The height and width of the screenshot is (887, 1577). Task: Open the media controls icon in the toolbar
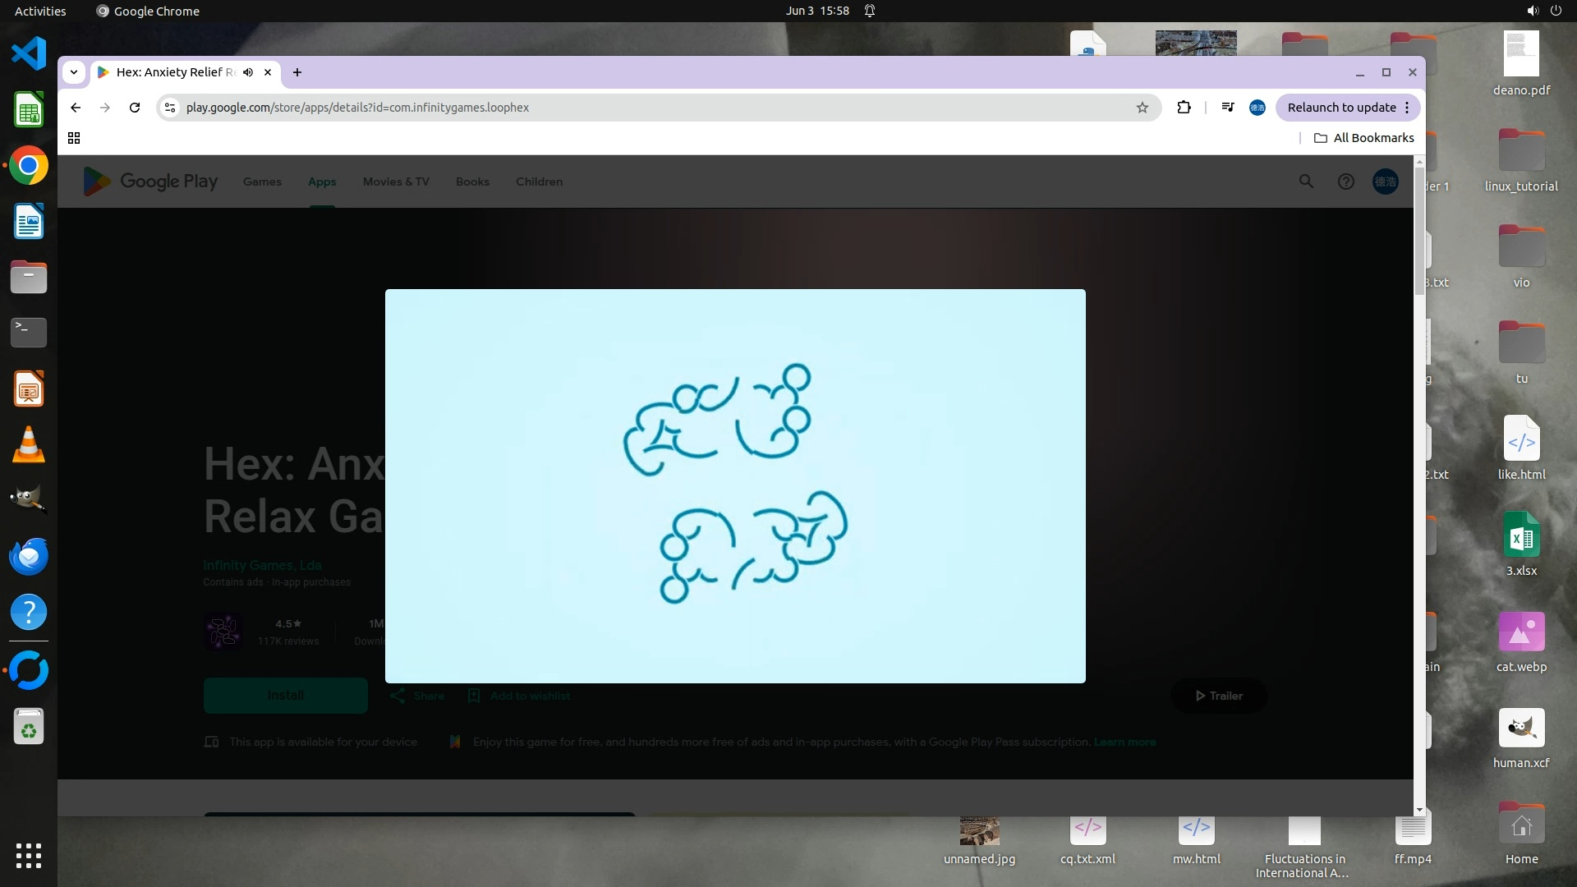coord(1228,108)
